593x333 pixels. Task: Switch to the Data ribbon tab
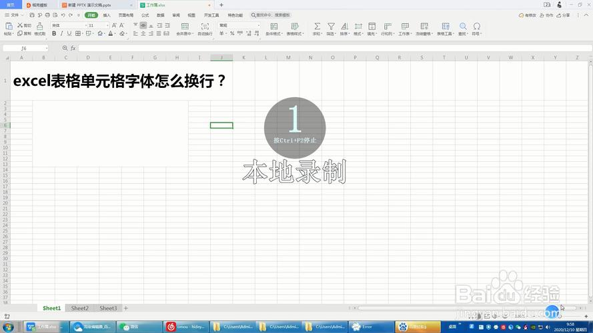(x=160, y=15)
